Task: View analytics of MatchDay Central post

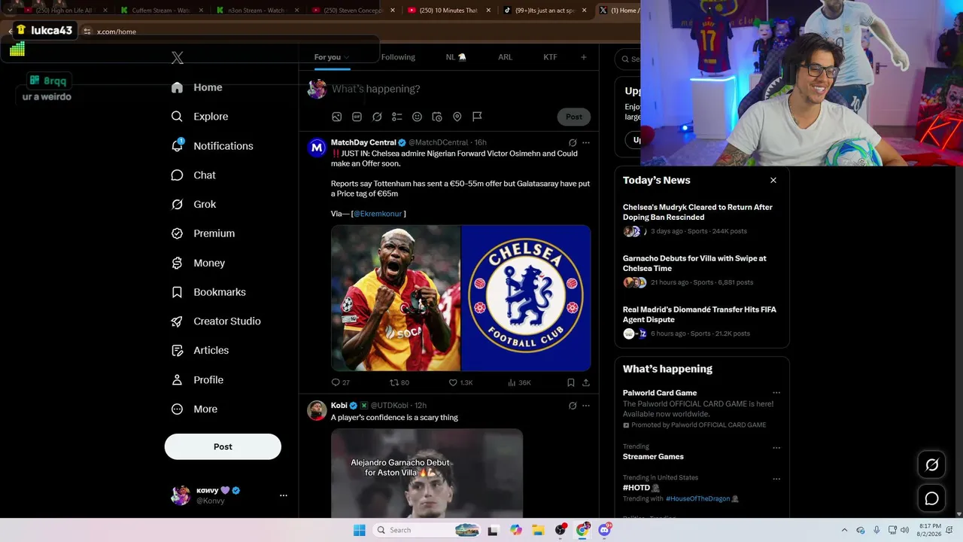Action: point(520,382)
